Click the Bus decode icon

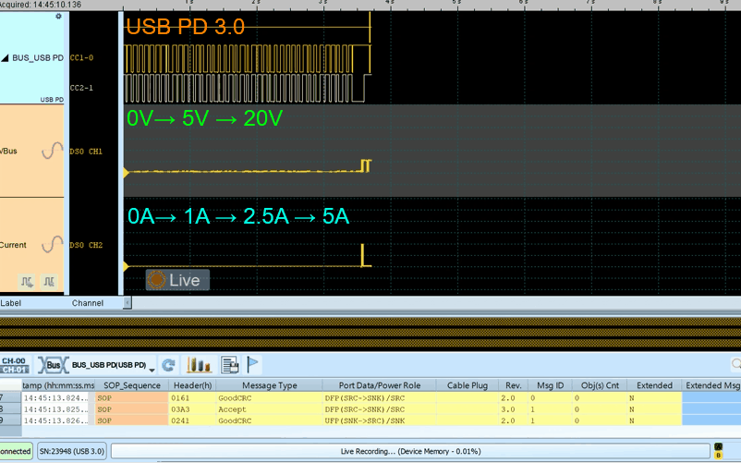coord(53,365)
